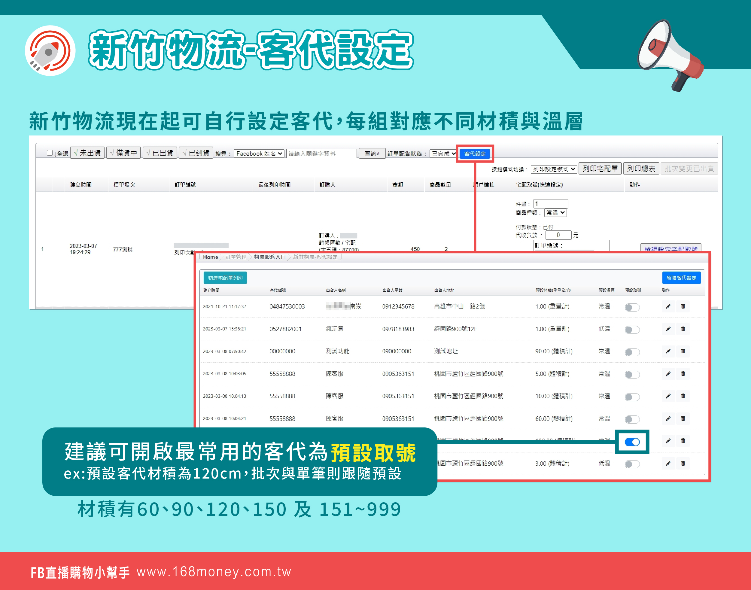Screen dimensions: 751x590
Task: Check the 全選 checkbox
Action: pos(49,153)
